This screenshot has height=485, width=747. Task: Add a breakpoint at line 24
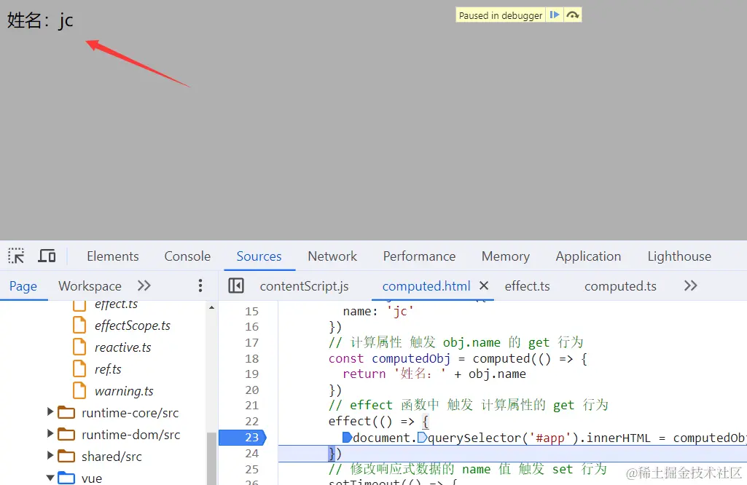251,453
